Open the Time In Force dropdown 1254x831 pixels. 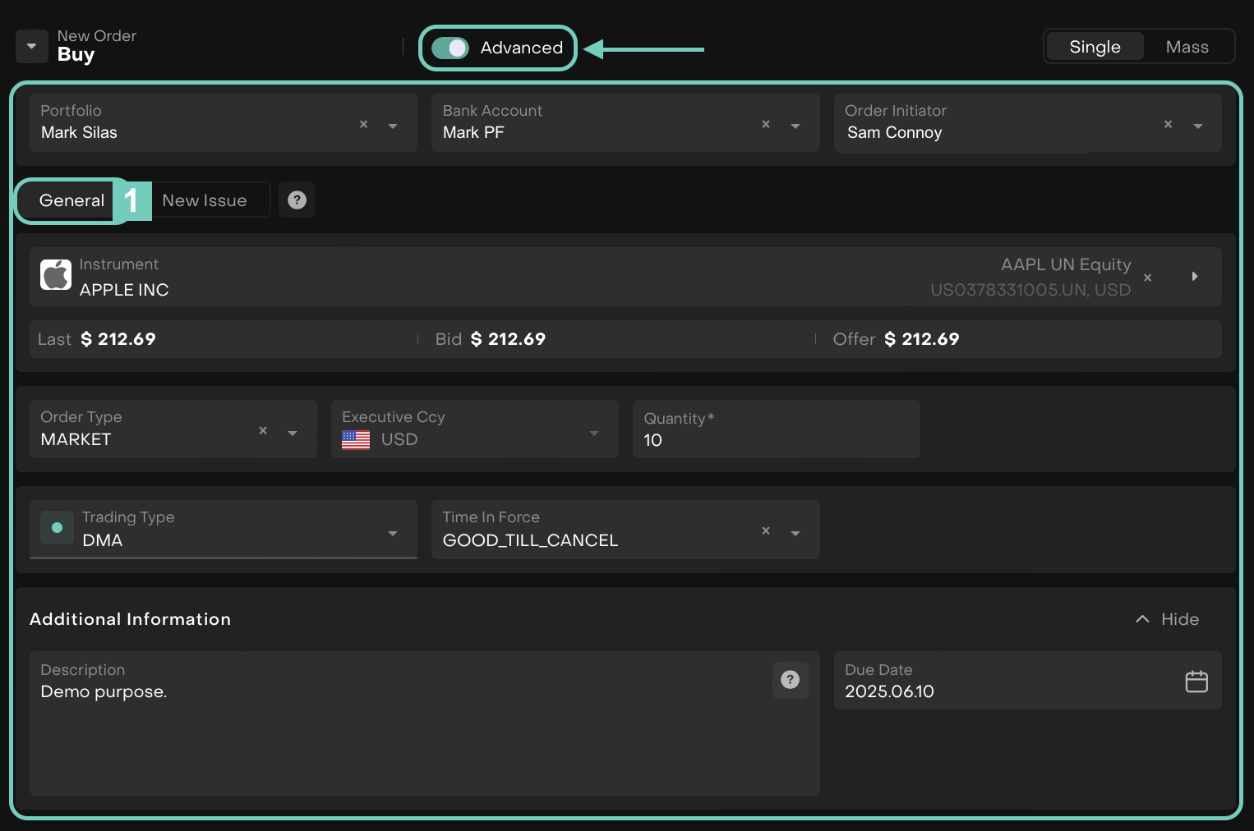coord(795,533)
